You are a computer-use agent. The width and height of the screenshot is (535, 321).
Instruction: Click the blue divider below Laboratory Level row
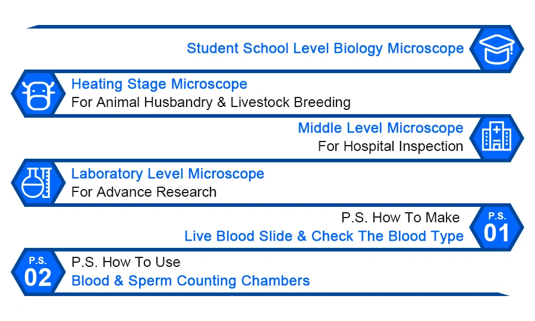266,205
